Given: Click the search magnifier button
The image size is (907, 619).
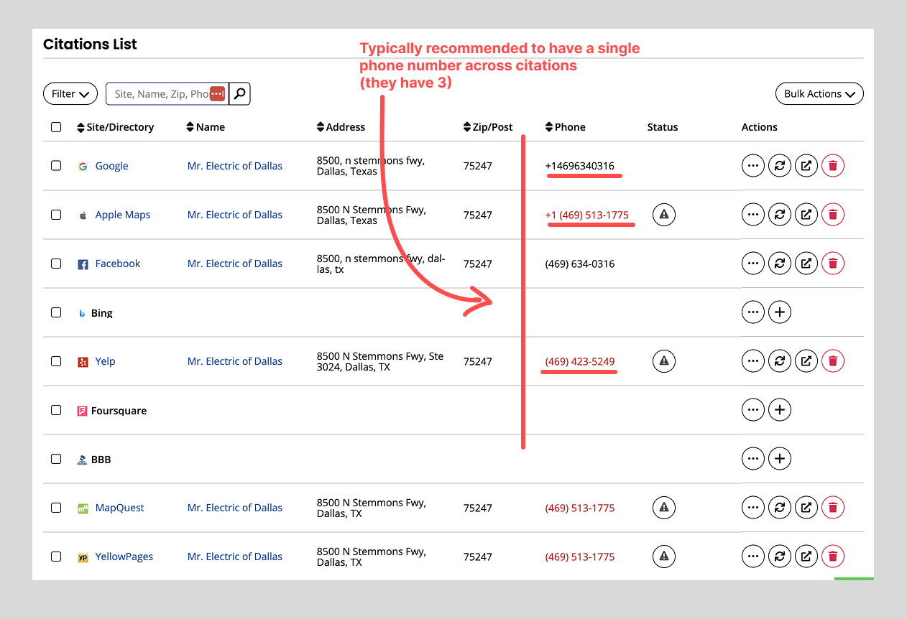Looking at the screenshot, I should (240, 93).
